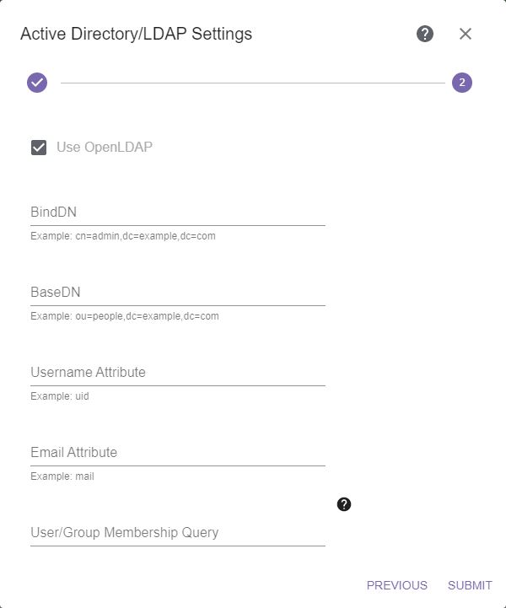Click the Example: mail hint text
Image resolution: width=506 pixels, height=608 pixels.
[62, 476]
